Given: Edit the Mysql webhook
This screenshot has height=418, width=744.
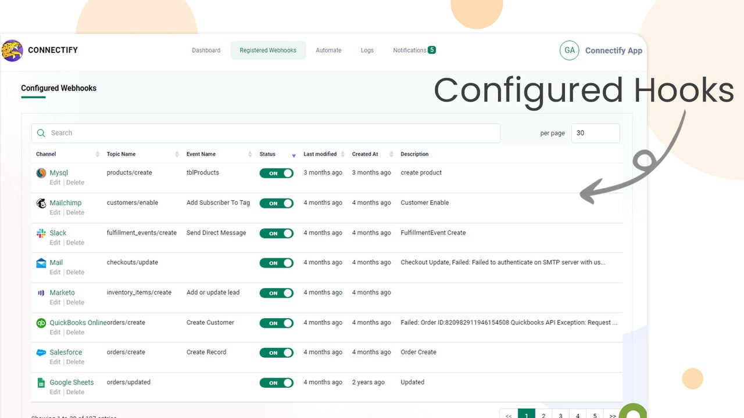Looking at the screenshot, I should (x=55, y=182).
